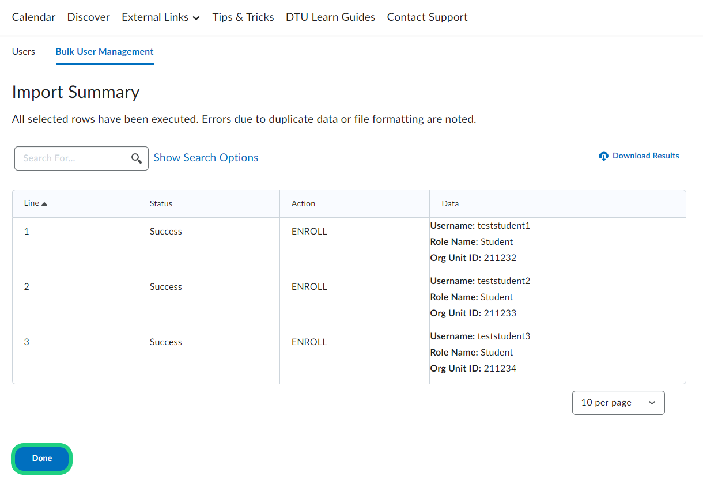Focus the Search For text field

[72, 158]
